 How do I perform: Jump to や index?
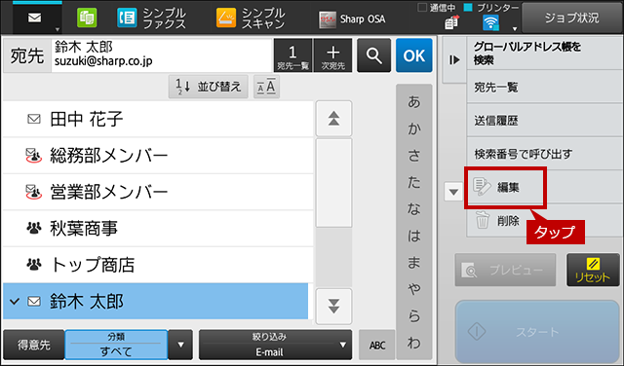(413, 289)
